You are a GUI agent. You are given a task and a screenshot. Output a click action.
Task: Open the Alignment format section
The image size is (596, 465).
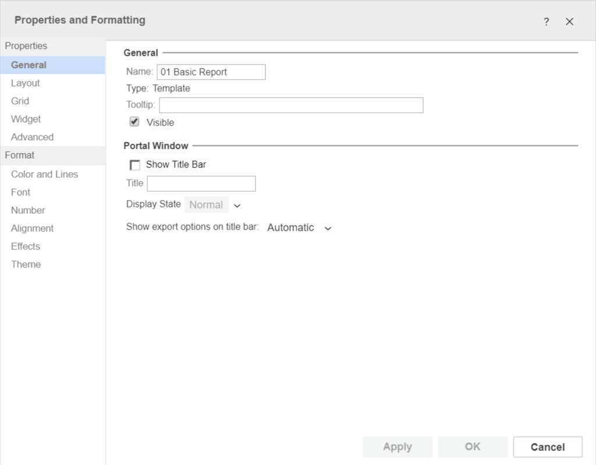(x=32, y=228)
